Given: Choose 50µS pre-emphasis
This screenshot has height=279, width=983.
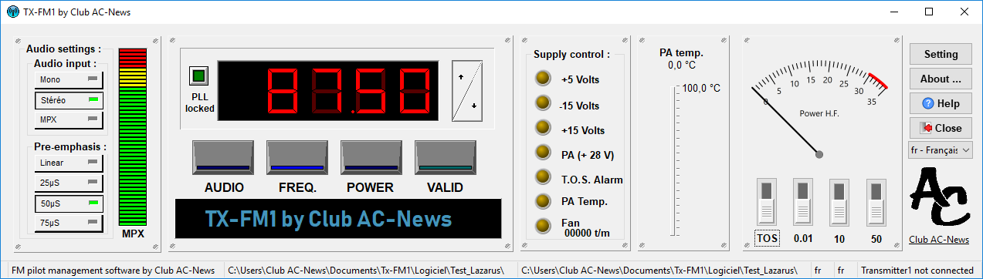Looking at the screenshot, I should (x=69, y=203).
